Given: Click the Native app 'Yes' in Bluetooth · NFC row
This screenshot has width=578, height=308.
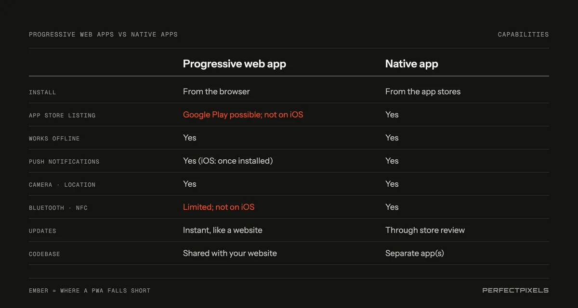Looking at the screenshot, I should coord(392,207).
